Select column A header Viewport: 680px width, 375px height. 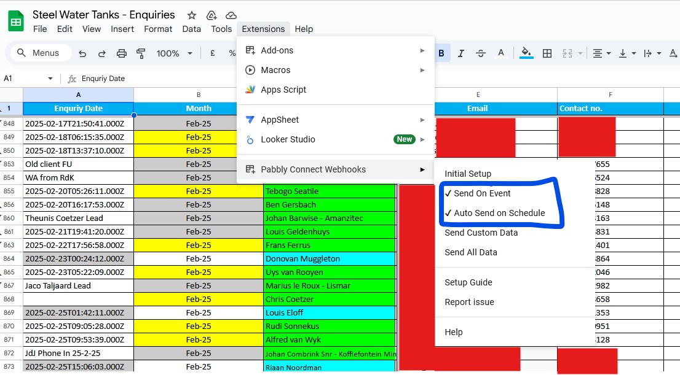pos(78,95)
